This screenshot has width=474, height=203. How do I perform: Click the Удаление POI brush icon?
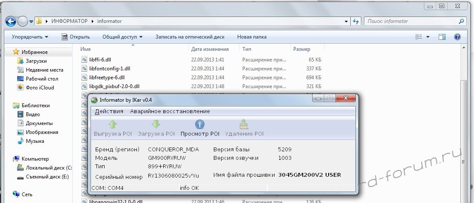pos(244,124)
